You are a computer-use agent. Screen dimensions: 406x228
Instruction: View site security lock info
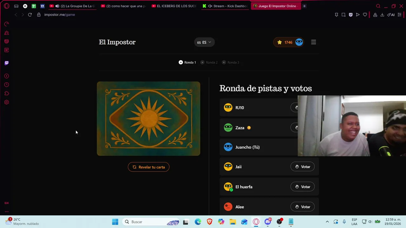pyautogui.click(x=39, y=15)
